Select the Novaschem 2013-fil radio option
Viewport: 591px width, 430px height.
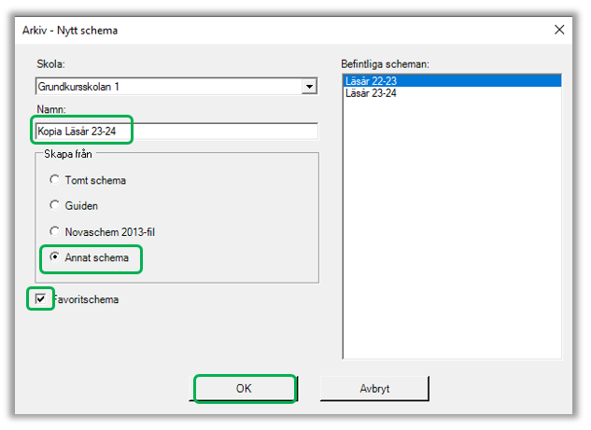coord(55,230)
